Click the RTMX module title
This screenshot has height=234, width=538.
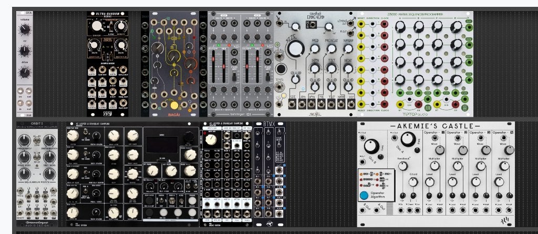pos(268,125)
